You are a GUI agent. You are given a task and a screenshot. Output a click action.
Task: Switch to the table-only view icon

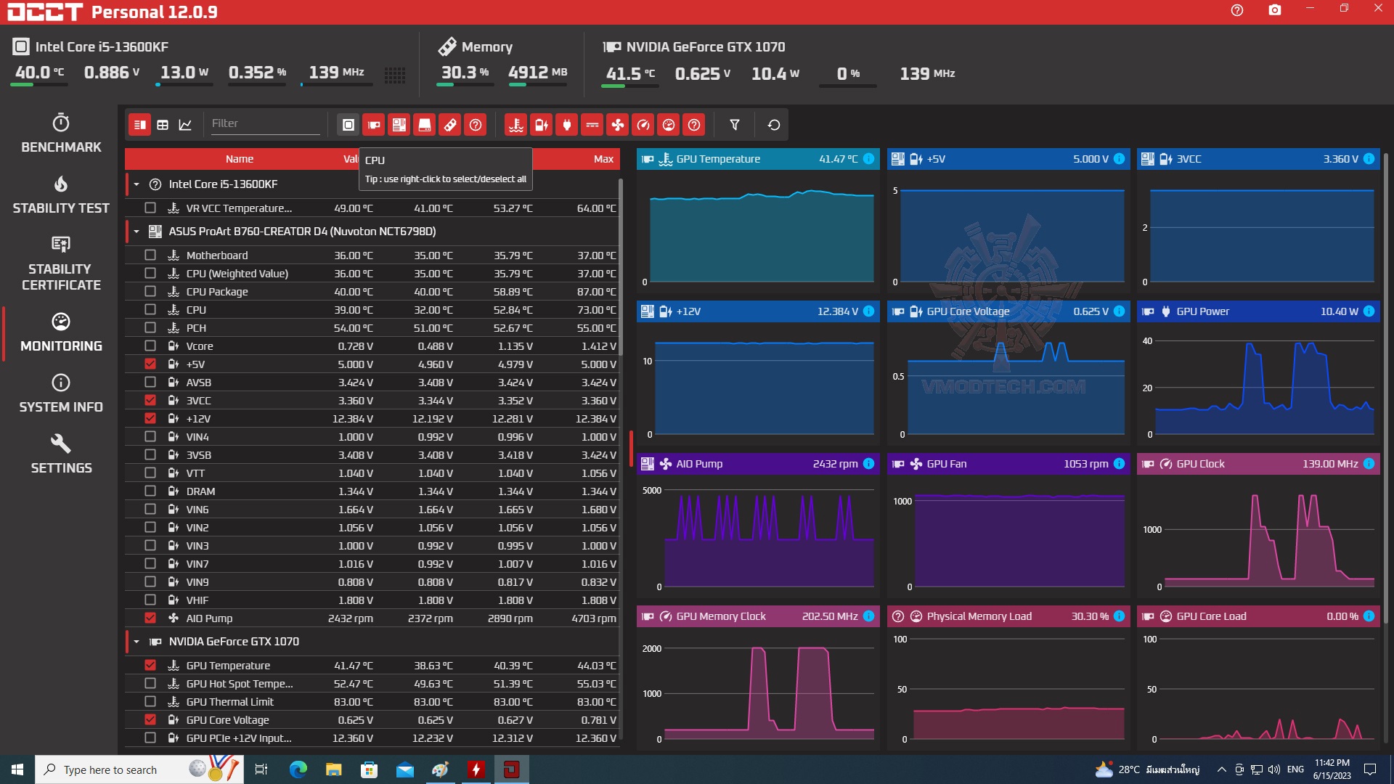click(x=163, y=125)
